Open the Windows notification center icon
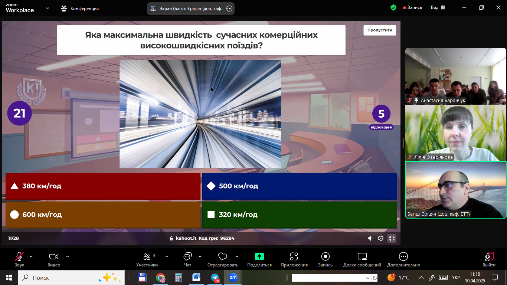The height and width of the screenshot is (285, 507). 495,278
